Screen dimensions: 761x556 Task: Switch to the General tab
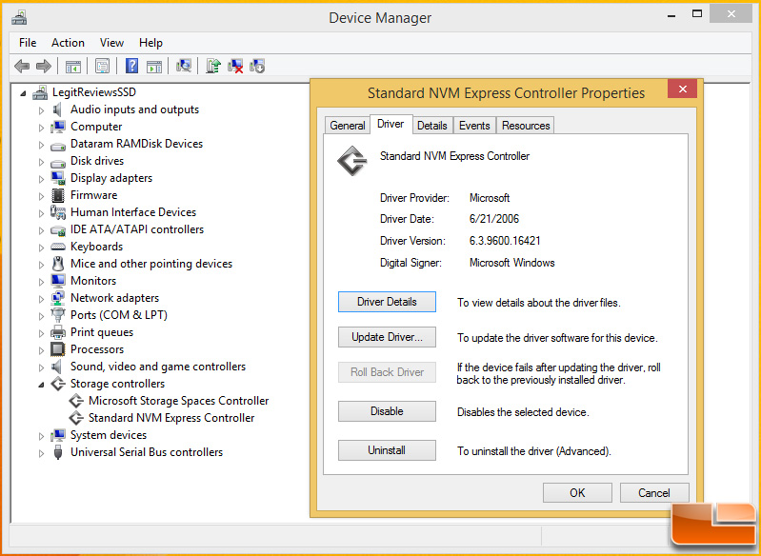(x=347, y=126)
